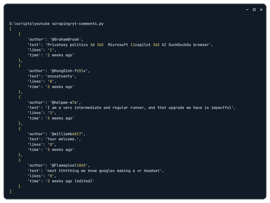The height and width of the screenshot is (203, 270).
Task: Click the @williamb6817 author name
Action: [x=67, y=134]
